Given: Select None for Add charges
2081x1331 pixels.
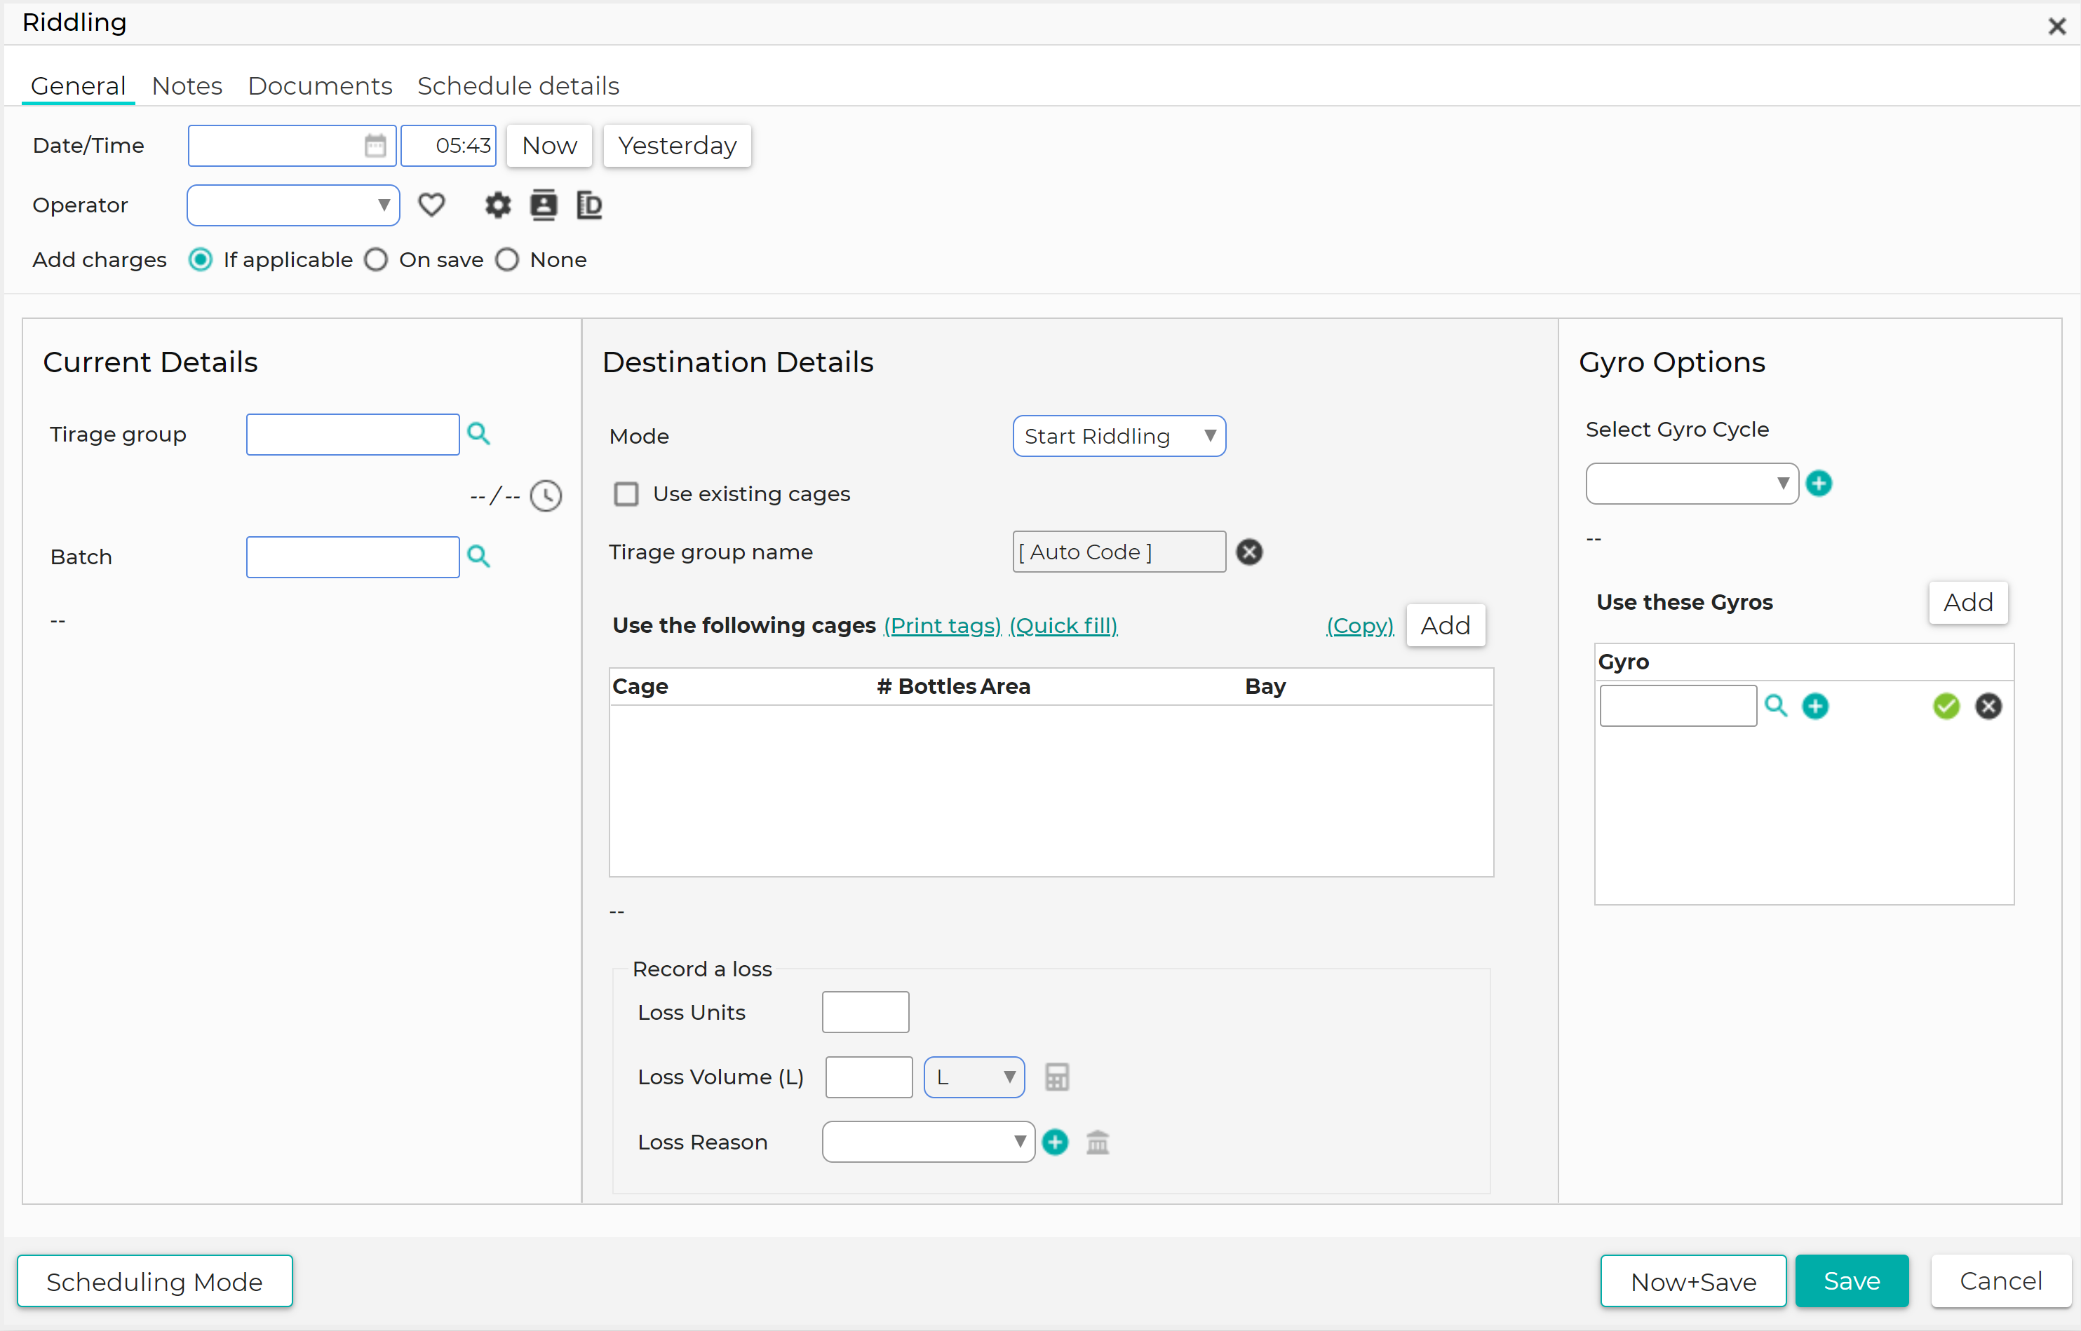Looking at the screenshot, I should [507, 259].
